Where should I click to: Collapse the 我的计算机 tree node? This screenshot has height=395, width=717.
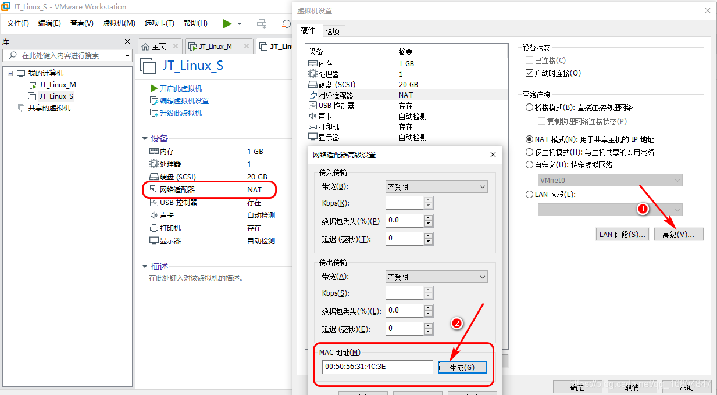pos(10,73)
